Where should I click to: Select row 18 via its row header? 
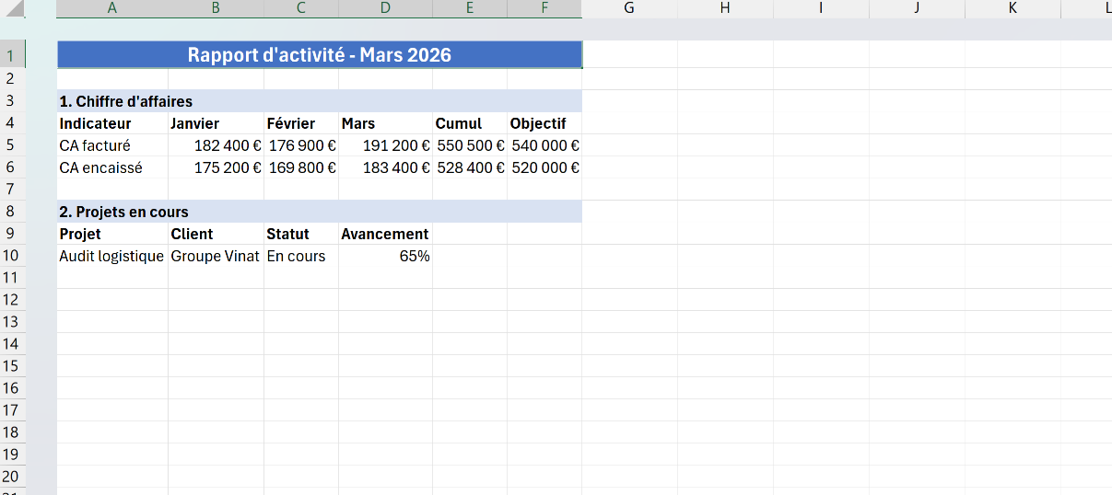[12, 432]
